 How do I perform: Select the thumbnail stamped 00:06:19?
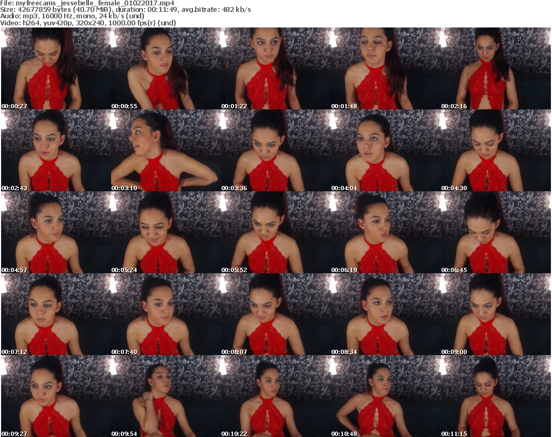coord(386,232)
